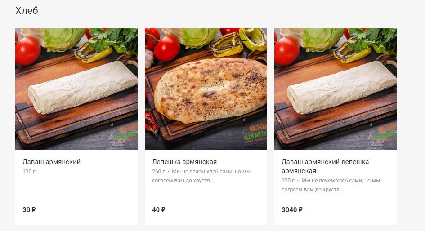
Task: Expand the truncated description of Лепешка армянская
Action: 201,176
